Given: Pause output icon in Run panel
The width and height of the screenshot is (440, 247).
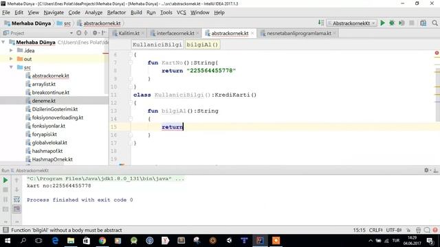Looking at the screenshot, I should click(x=5, y=200).
